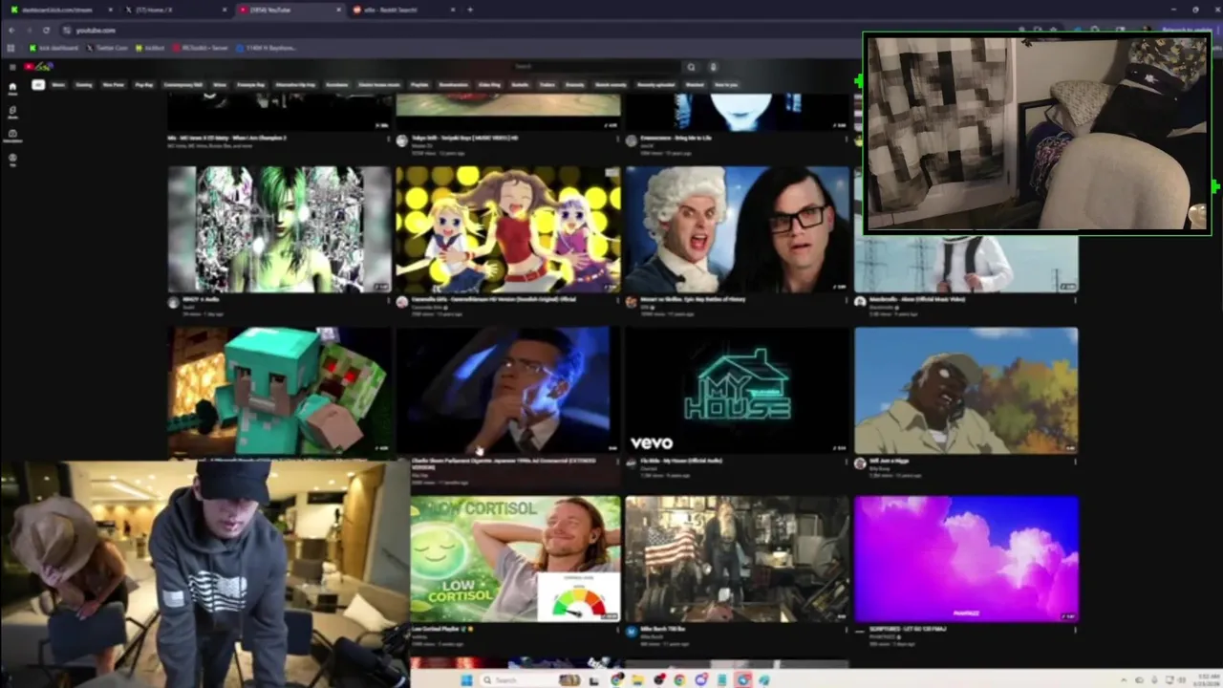Open Subscriptions in the YouTube sidebar
Viewport: 1223px width, 688px height.
pyautogui.click(x=12, y=136)
